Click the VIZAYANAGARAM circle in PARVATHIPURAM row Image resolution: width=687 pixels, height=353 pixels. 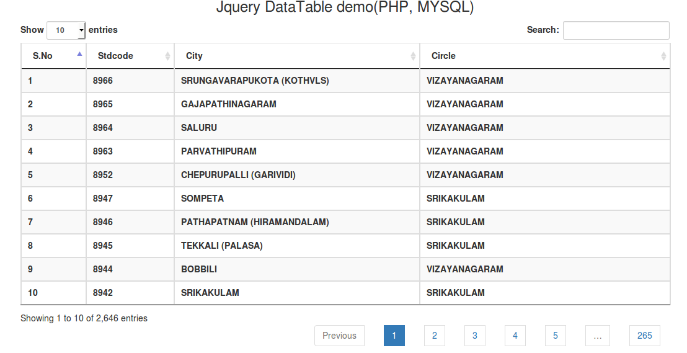coord(465,151)
